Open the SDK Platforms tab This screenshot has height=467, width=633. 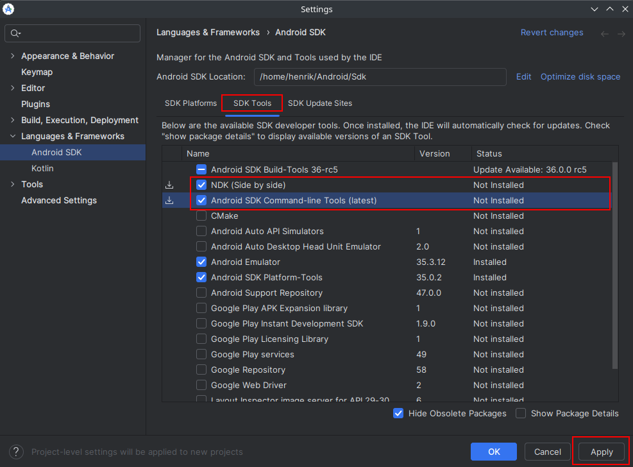(190, 103)
